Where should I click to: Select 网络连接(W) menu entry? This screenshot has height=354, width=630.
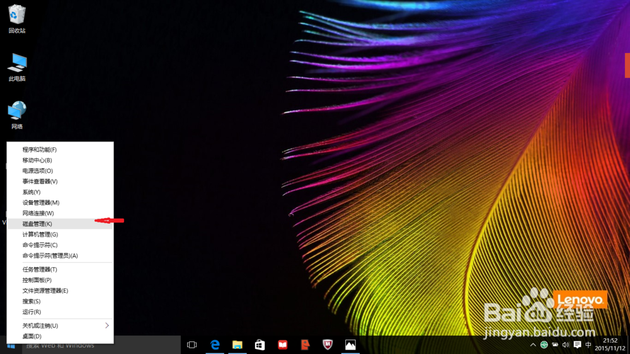[x=60, y=213]
